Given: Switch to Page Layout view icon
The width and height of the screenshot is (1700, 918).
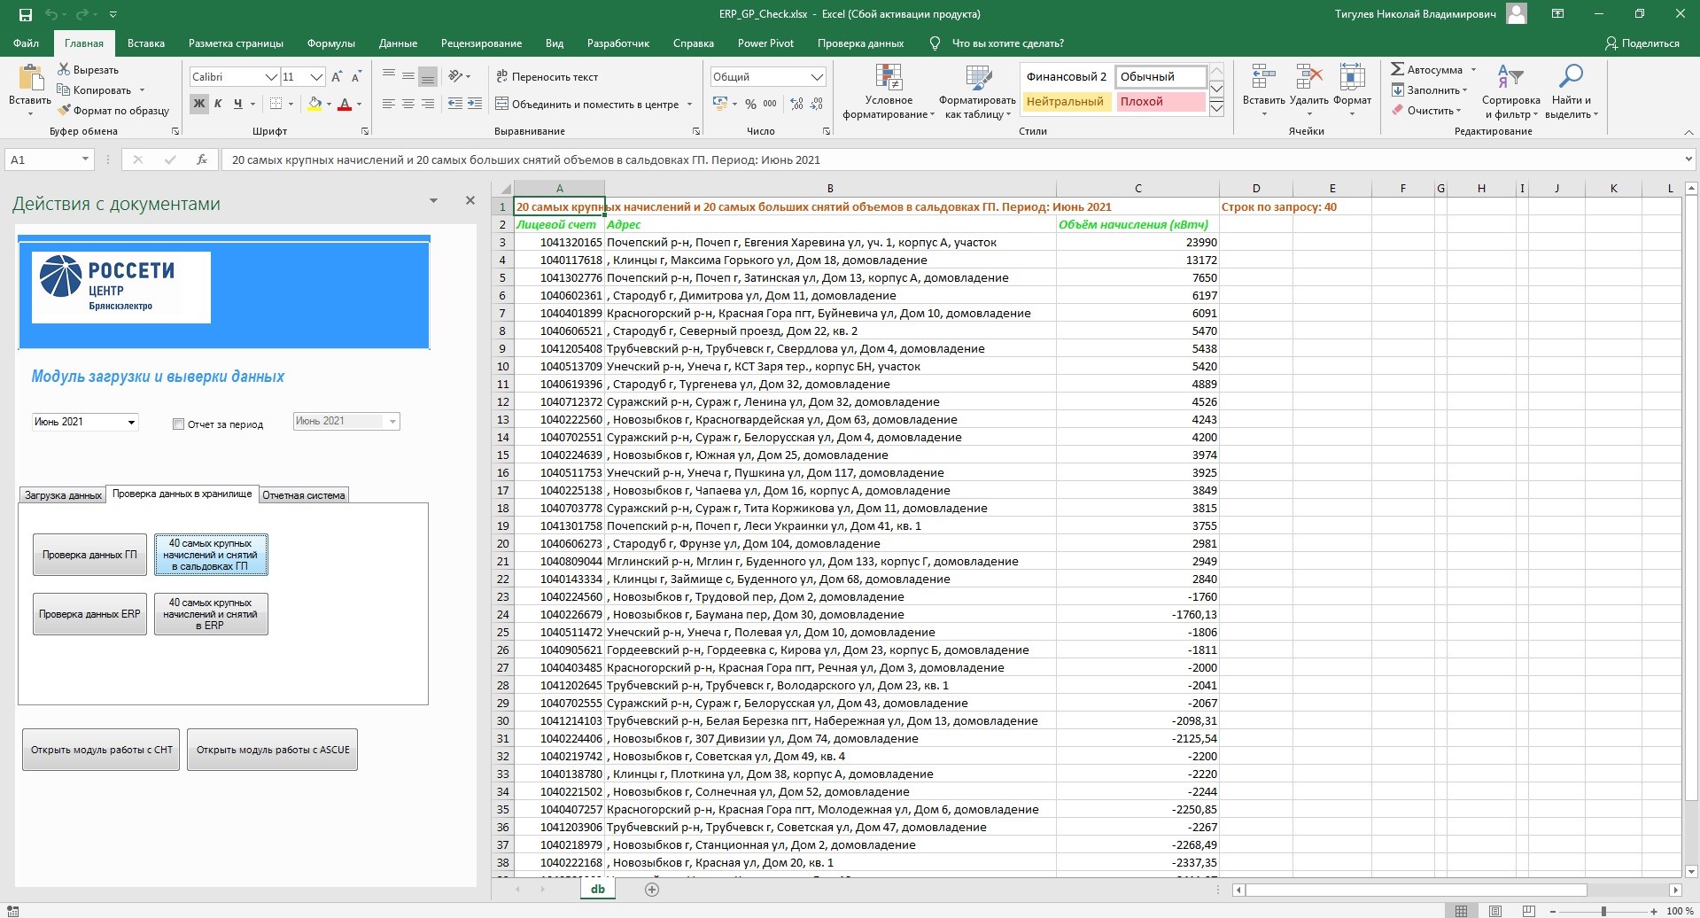Looking at the screenshot, I should point(1494,911).
